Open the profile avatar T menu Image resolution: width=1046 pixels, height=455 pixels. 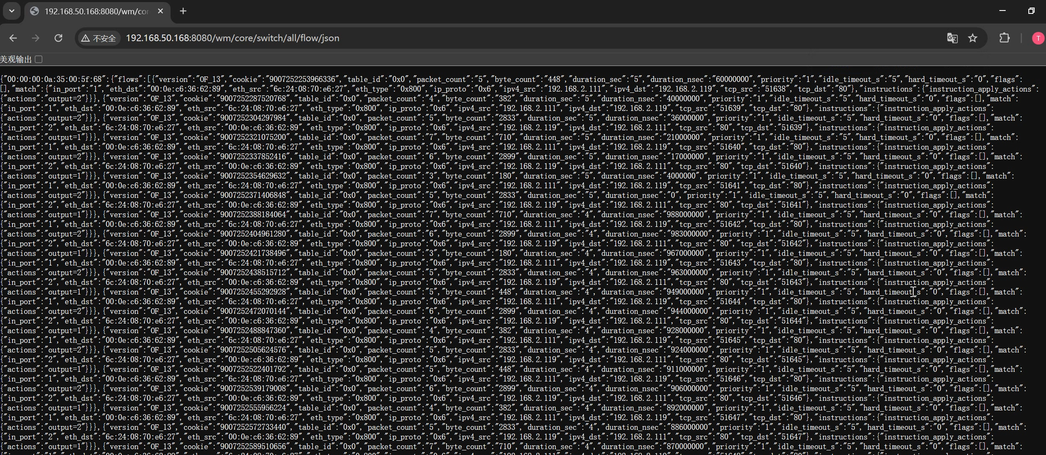(1038, 38)
